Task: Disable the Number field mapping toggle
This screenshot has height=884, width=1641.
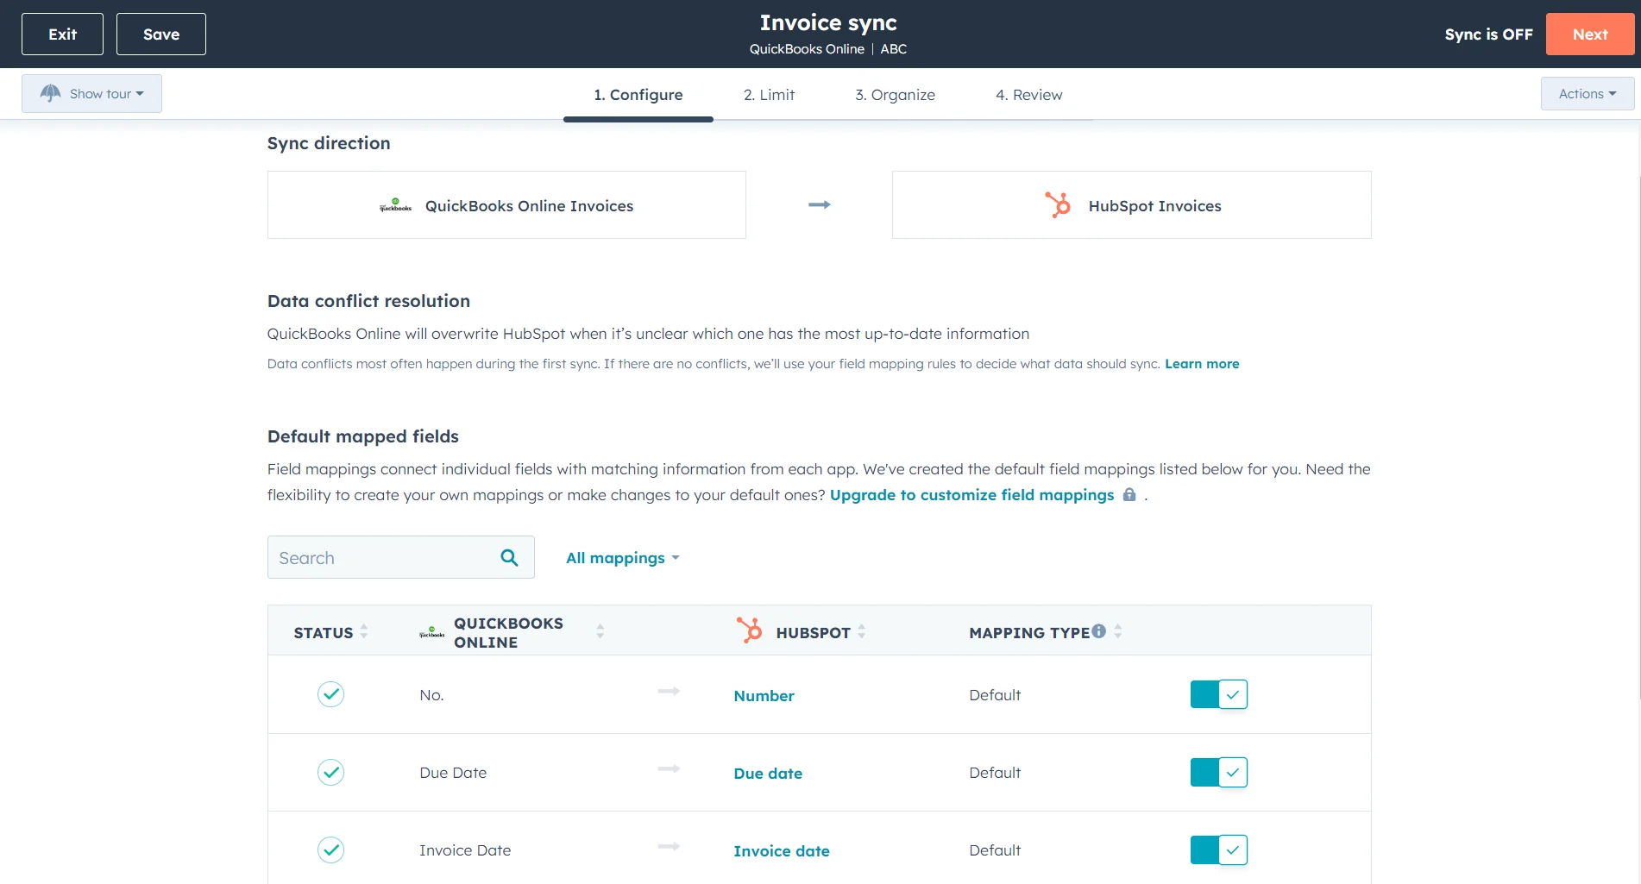Action: click(1218, 693)
